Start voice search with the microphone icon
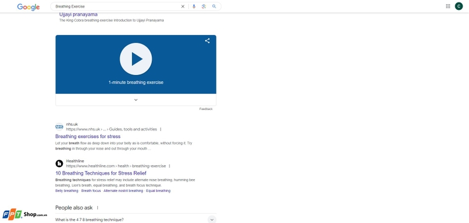 click(194, 6)
